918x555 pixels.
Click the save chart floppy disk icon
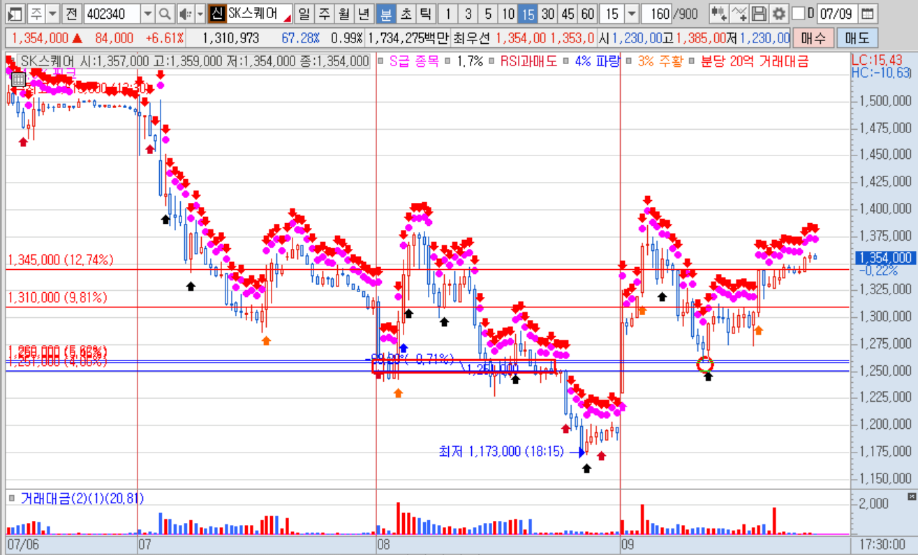pos(760,13)
